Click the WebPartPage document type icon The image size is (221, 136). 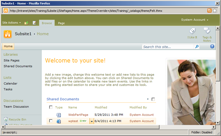click(x=59, y=115)
